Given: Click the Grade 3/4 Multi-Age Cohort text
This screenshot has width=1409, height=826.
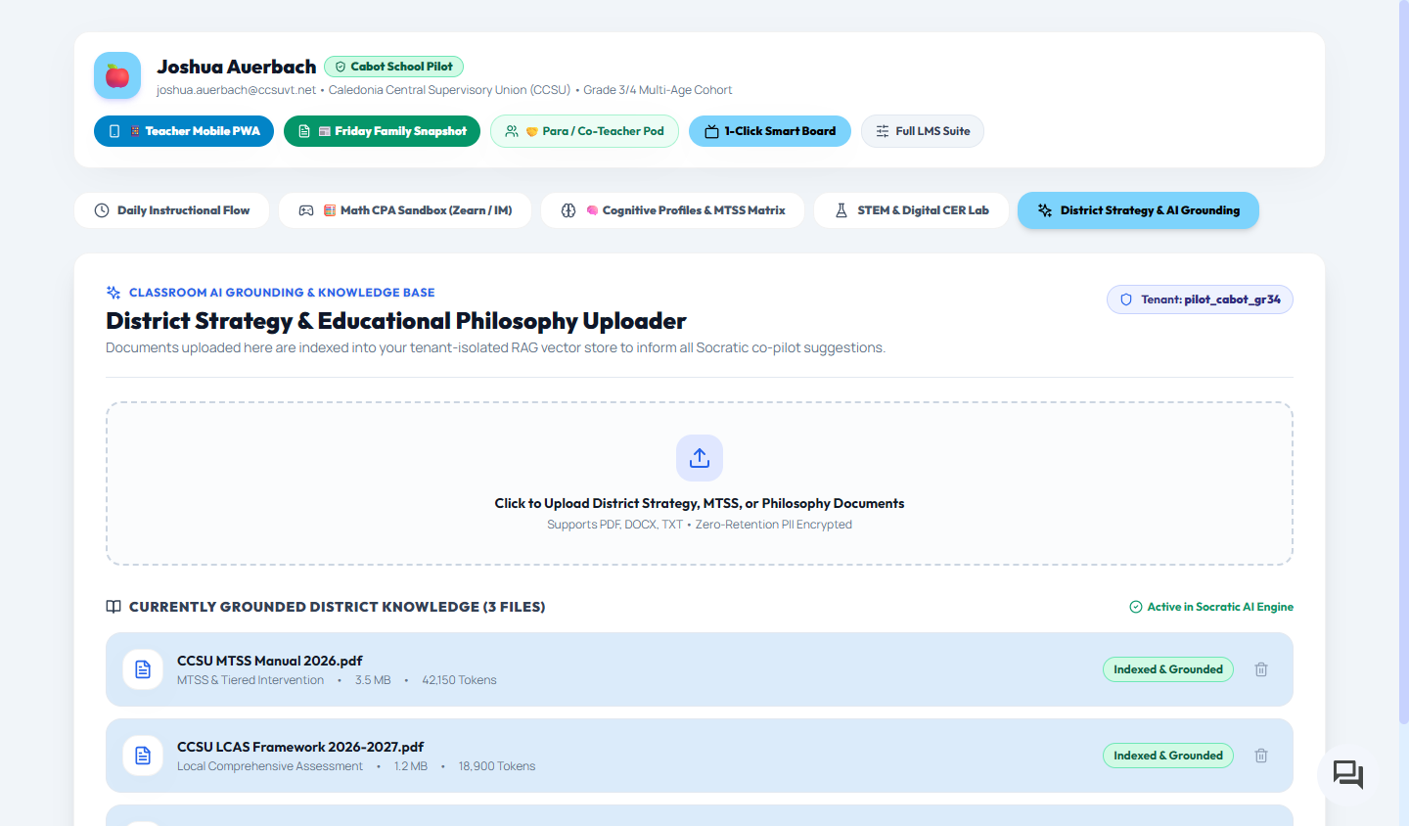Looking at the screenshot, I should (658, 90).
